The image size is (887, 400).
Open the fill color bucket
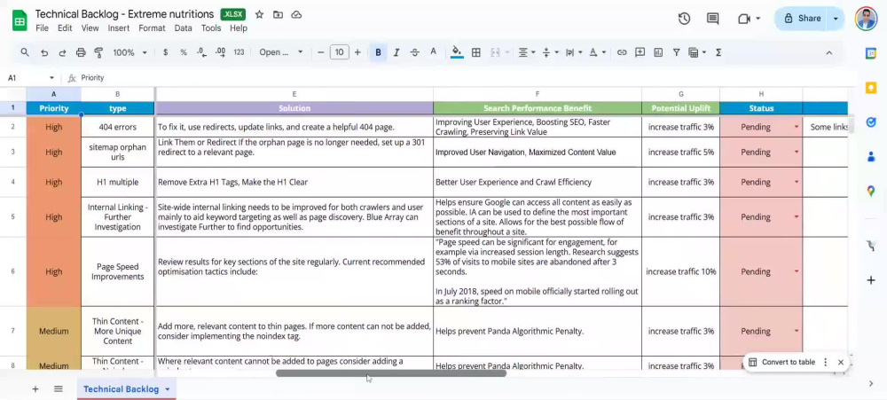[457, 52]
